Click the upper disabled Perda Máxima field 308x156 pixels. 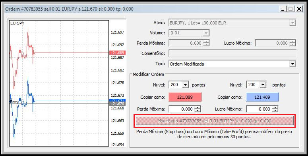(186, 43)
